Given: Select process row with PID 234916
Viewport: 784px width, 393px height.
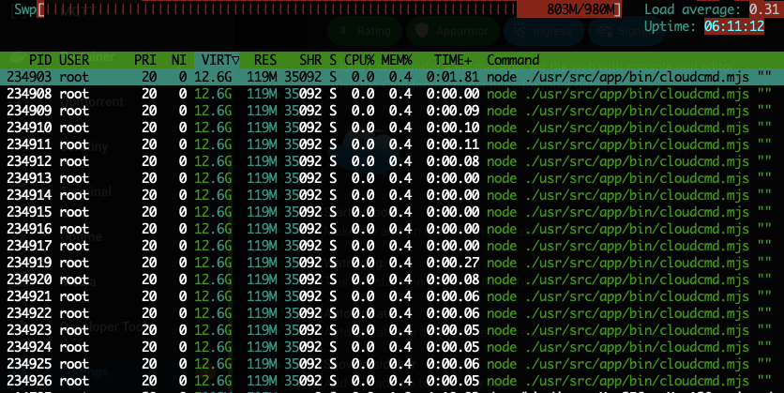Looking at the screenshot, I should [x=392, y=229].
